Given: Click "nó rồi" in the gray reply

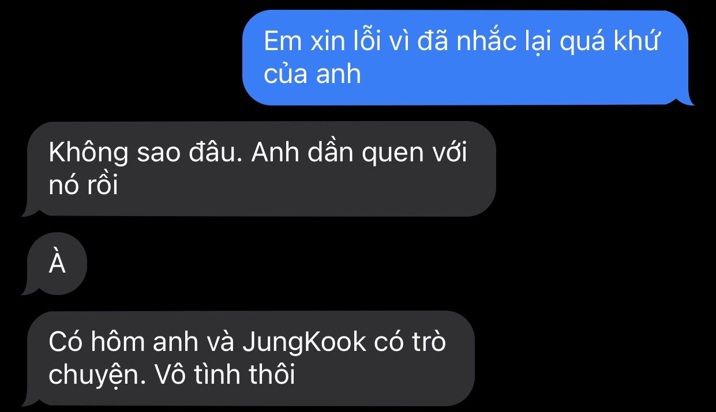Looking at the screenshot, I should click(84, 185).
